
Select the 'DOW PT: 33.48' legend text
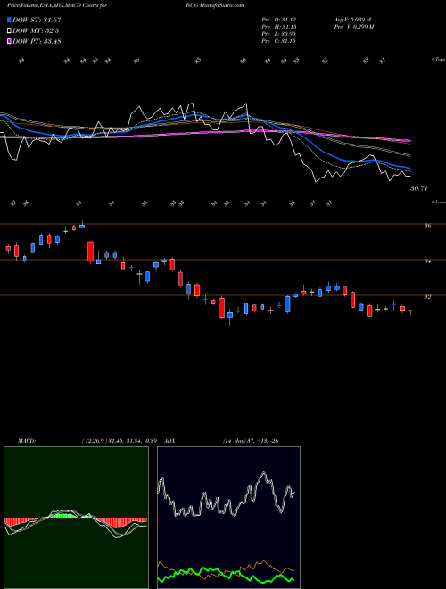[x=37, y=41]
